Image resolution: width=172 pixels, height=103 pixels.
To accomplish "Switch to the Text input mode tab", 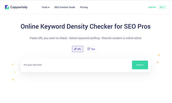I will [x=91, y=49].
